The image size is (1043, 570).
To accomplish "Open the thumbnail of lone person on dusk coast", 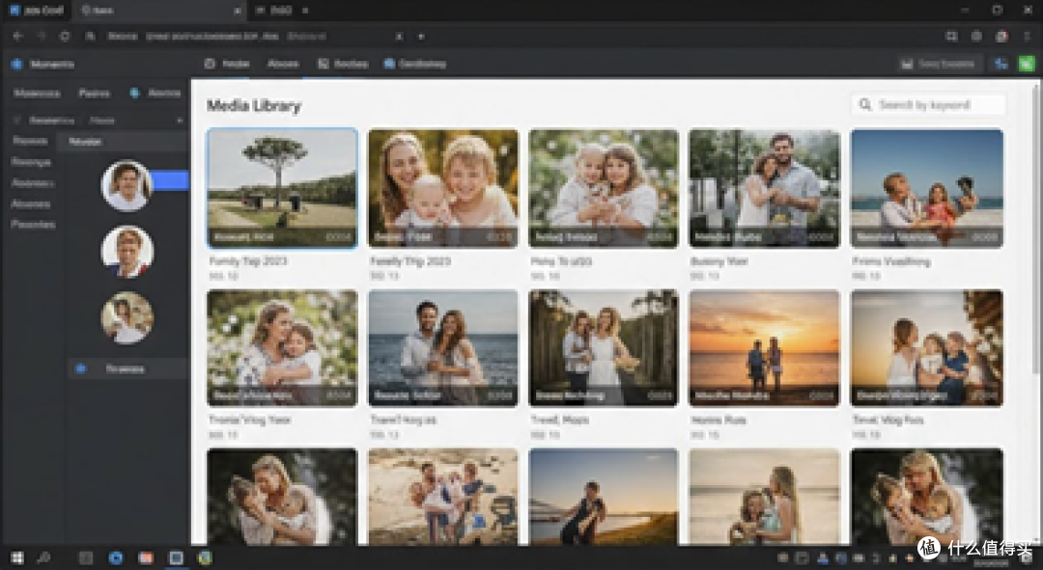I will click(604, 497).
